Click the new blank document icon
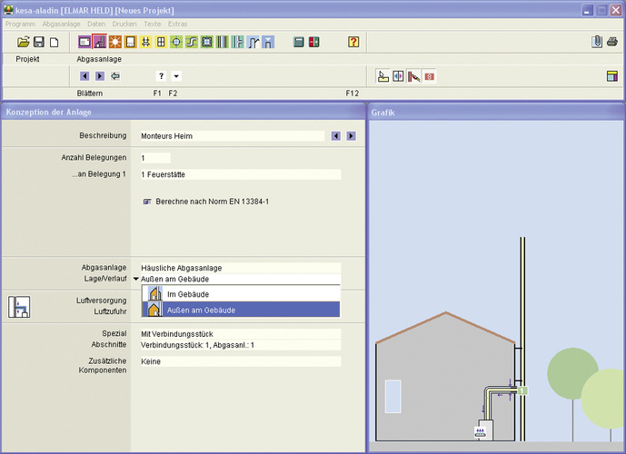The image size is (626, 454). click(x=54, y=42)
